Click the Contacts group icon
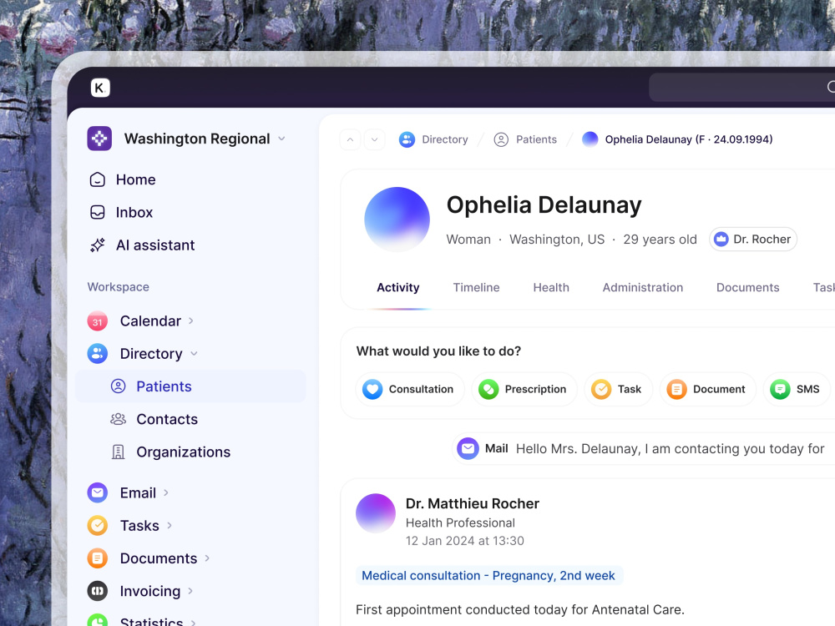Viewport: 835px width, 626px height. coord(119,419)
